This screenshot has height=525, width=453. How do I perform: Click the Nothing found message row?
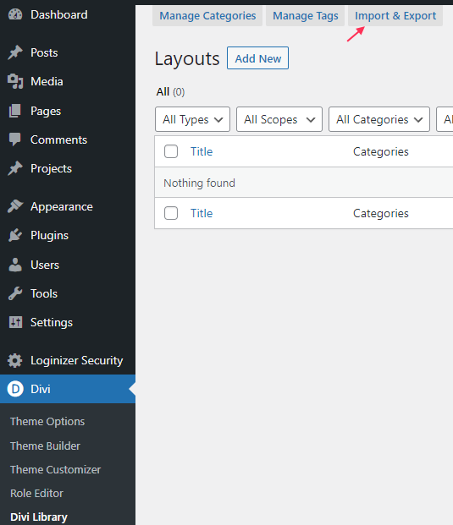[x=304, y=183]
